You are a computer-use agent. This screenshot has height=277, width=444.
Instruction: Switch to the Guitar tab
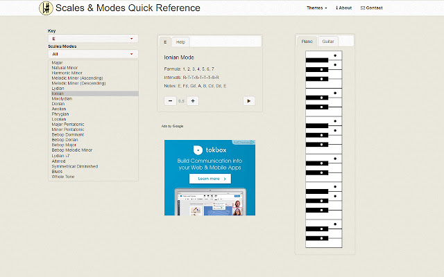tap(328, 42)
